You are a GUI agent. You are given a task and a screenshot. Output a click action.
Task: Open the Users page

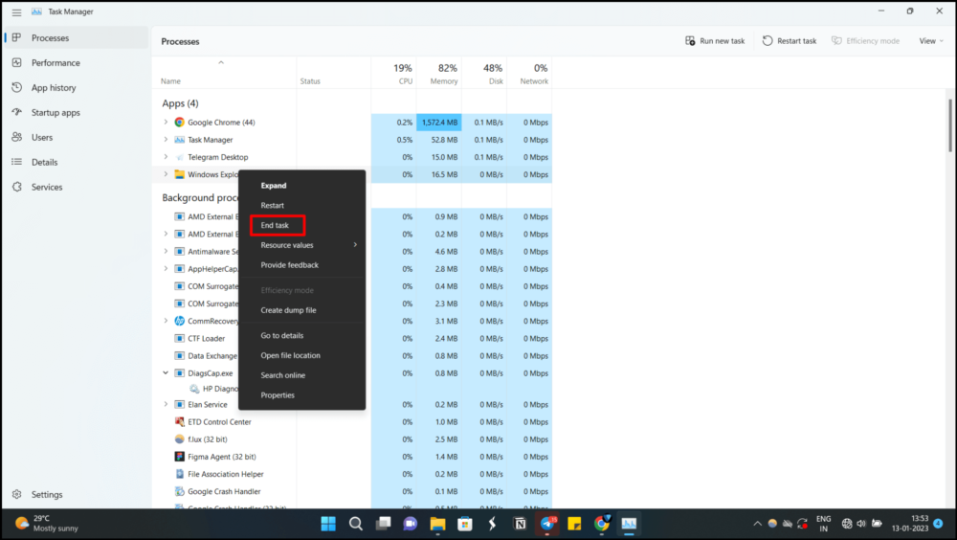click(x=42, y=138)
